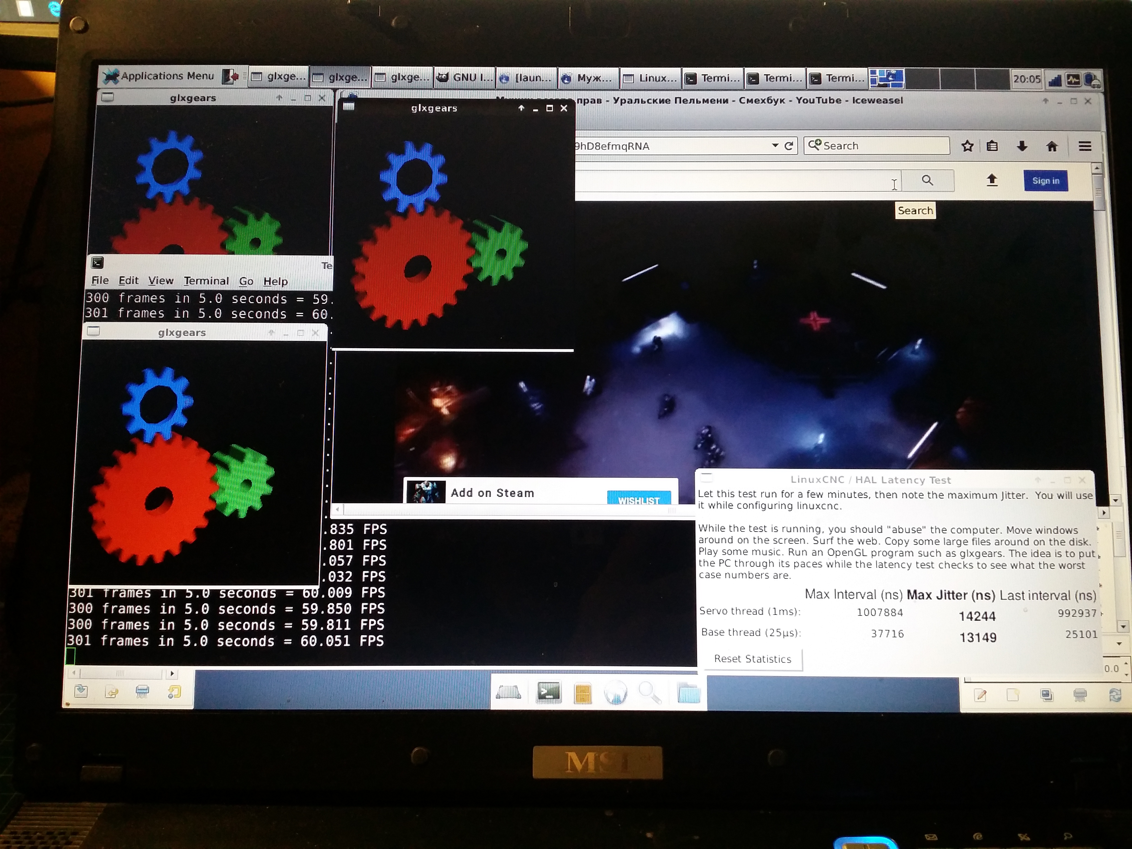The height and width of the screenshot is (849, 1132).
Task: Open the search engine selector dropdown
Action: point(814,145)
